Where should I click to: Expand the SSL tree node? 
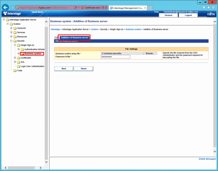click(x=15, y=62)
